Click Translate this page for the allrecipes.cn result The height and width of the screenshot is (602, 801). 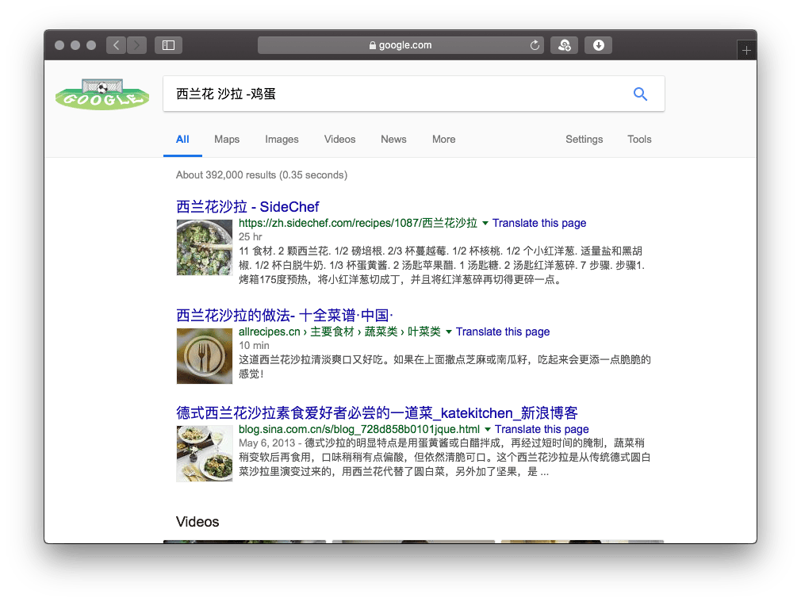503,332
